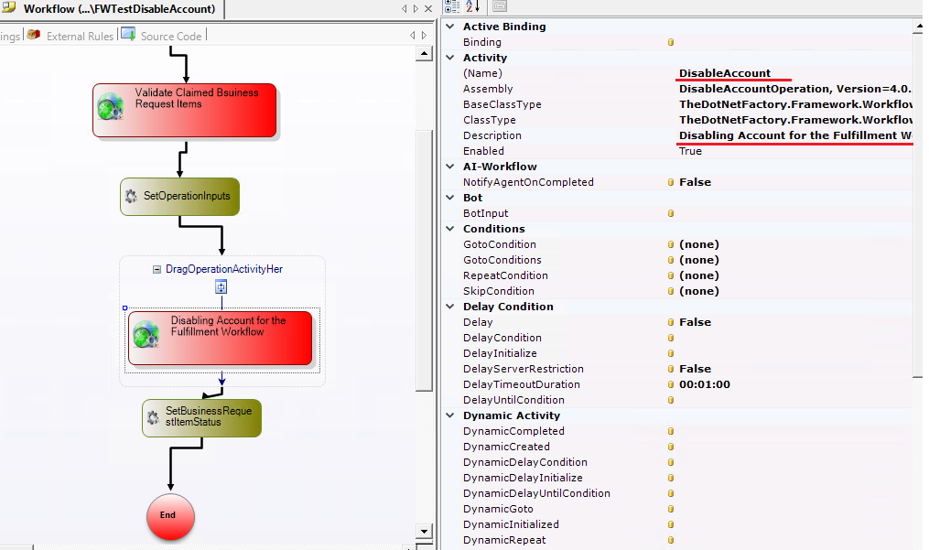Image resolution: width=929 pixels, height=550 pixels.
Task: Click the globe icon on the Validate Claimed activity
Action: (110, 107)
